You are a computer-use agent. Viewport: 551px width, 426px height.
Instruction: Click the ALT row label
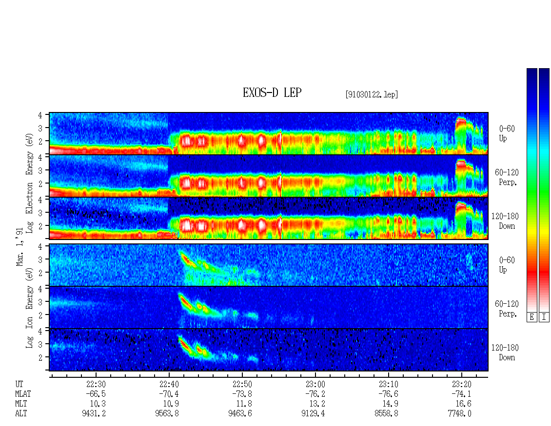point(21,414)
